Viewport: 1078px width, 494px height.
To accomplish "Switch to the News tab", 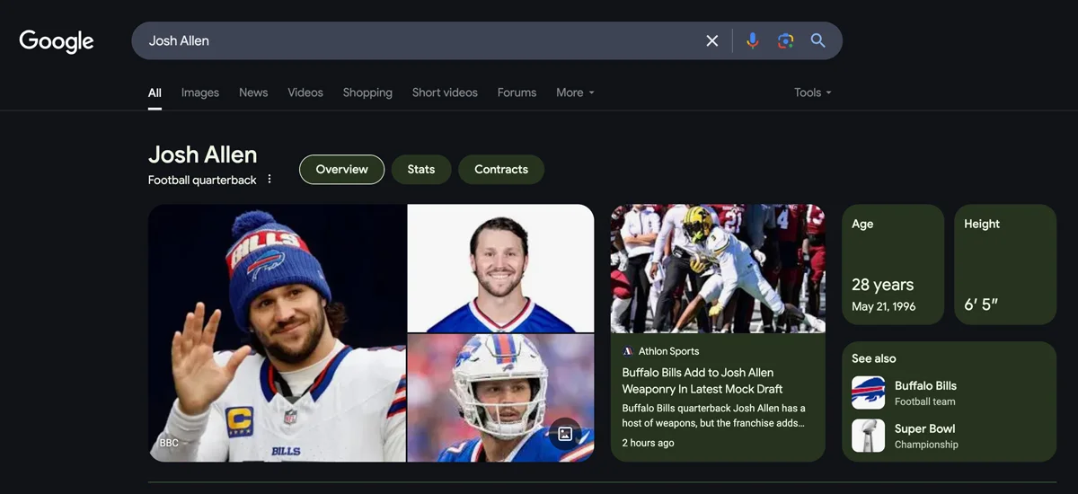I will pos(253,93).
